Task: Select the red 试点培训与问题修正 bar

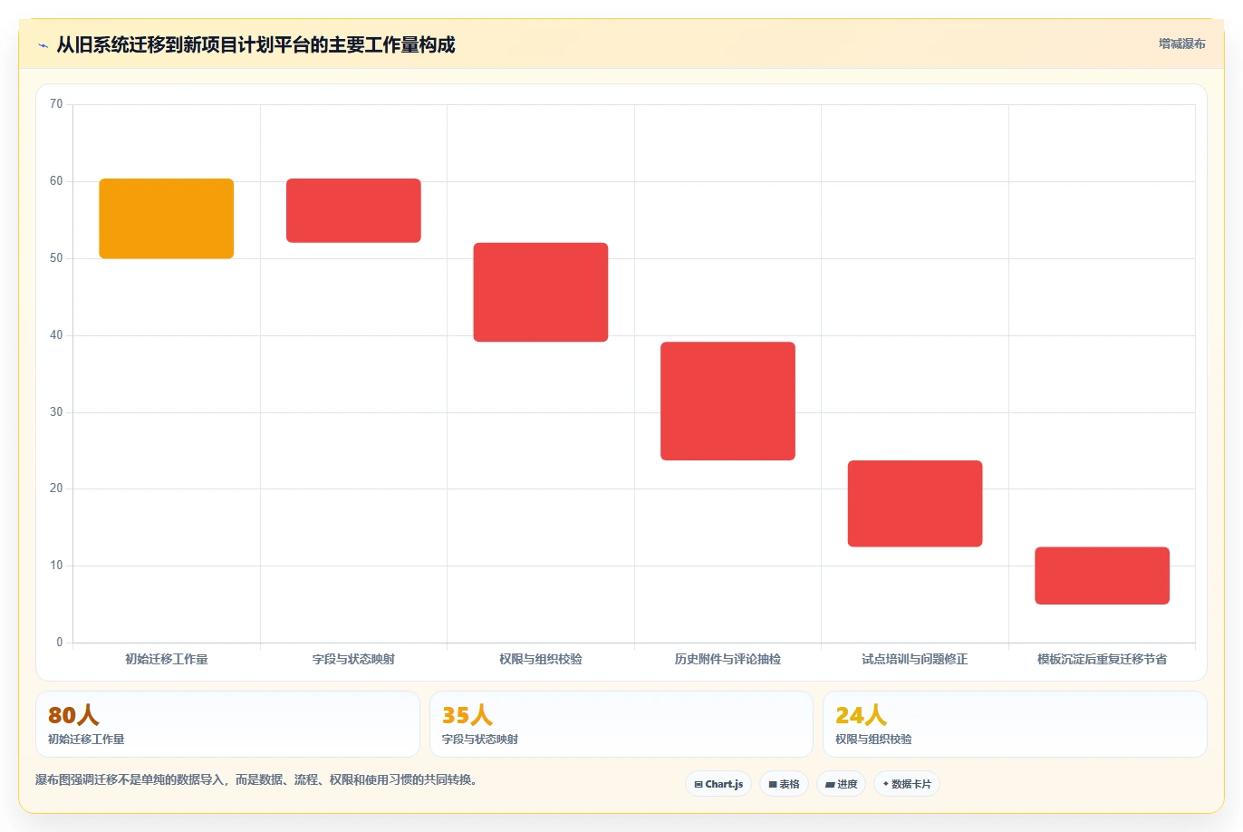Action: (915, 504)
